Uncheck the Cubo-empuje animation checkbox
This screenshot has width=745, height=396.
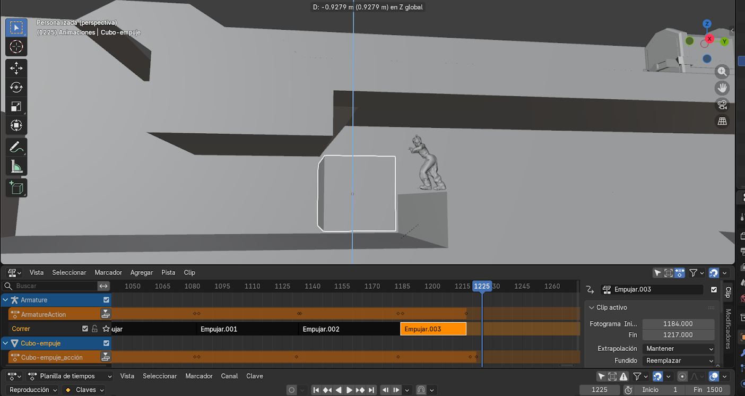(x=106, y=343)
